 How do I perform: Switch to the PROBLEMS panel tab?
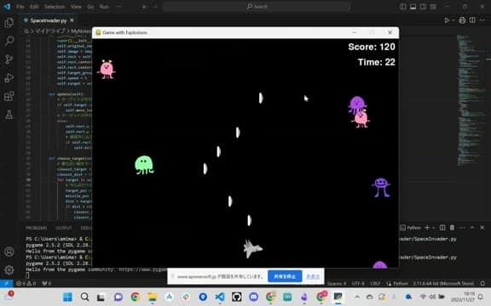point(37,228)
